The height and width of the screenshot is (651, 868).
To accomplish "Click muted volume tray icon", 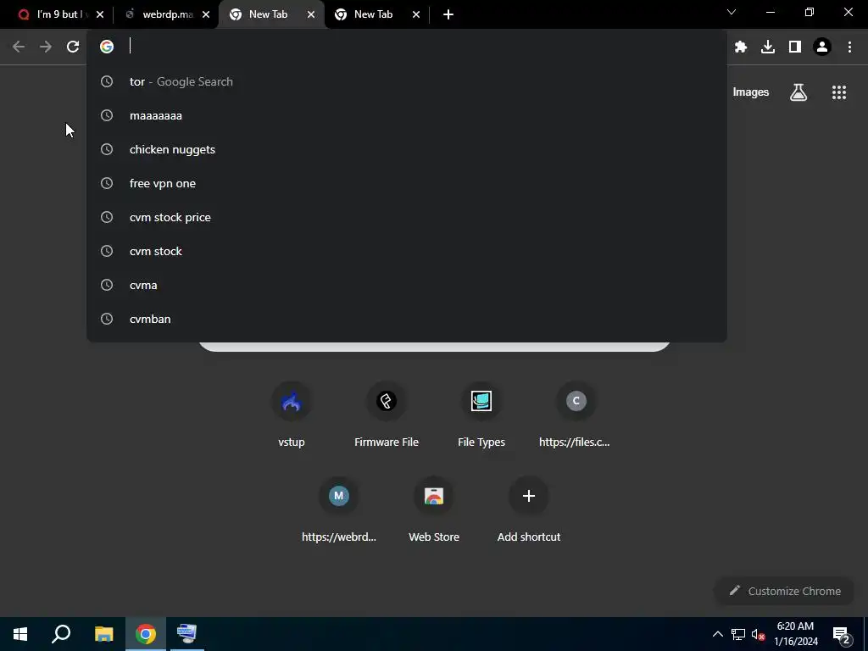I will pyautogui.click(x=758, y=634).
